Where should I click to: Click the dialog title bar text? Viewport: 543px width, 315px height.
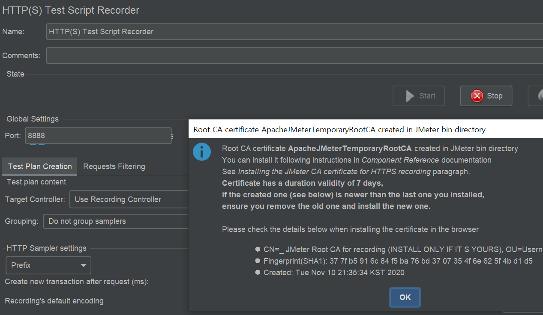click(339, 129)
